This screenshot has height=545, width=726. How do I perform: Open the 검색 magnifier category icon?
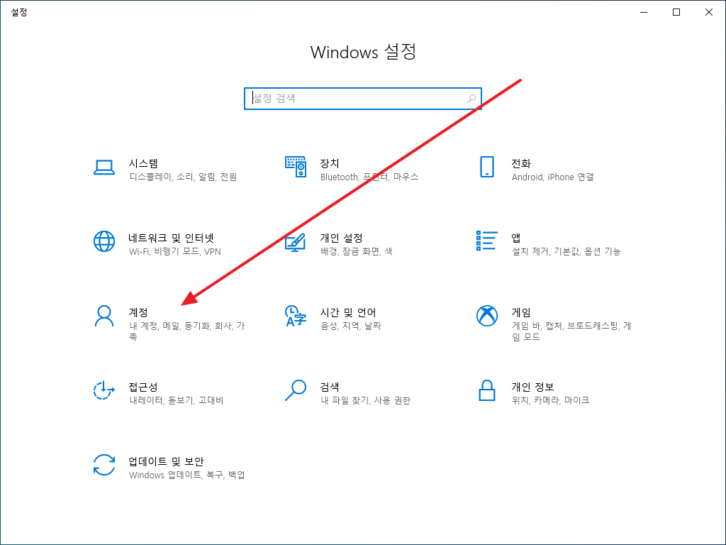coord(296,390)
